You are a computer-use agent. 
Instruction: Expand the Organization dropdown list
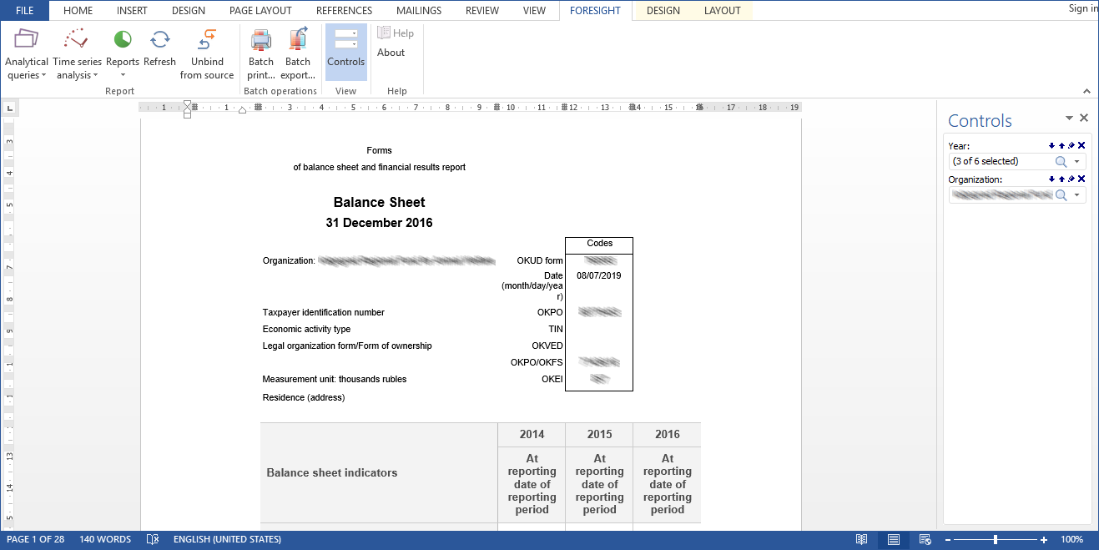pyautogui.click(x=1076, y=195)
